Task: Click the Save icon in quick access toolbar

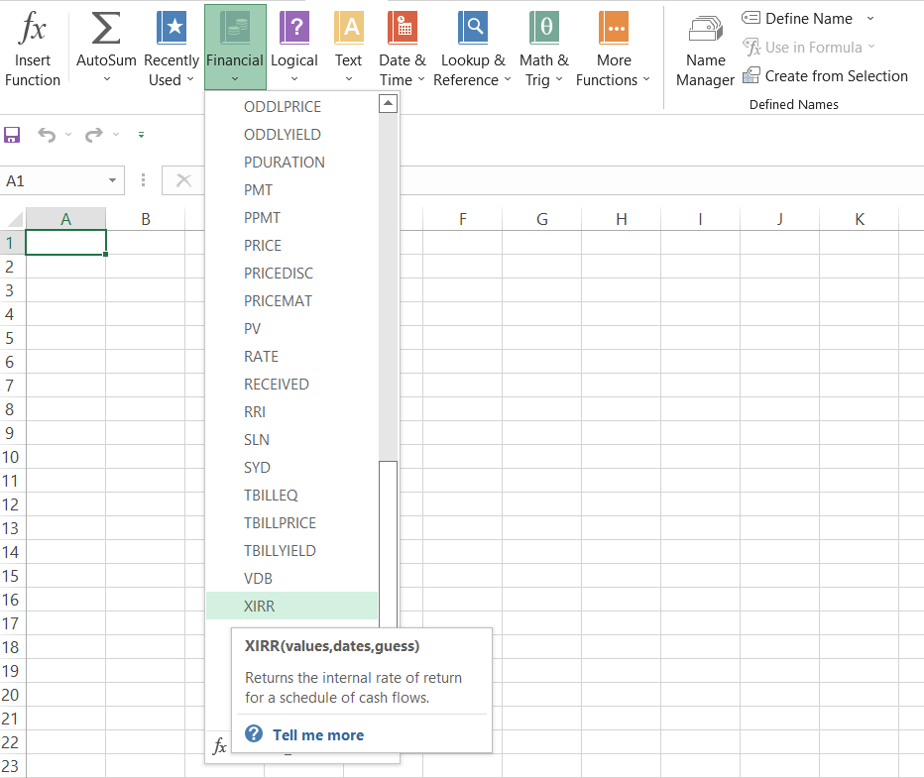Action: click(13, 135)
